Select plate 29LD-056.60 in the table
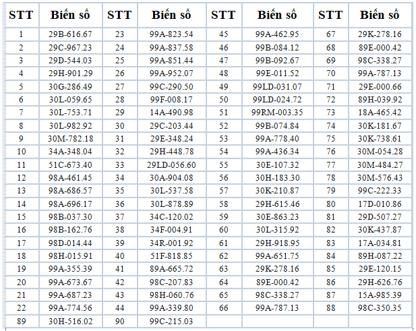The image size is (416, 331). [171, 165]
